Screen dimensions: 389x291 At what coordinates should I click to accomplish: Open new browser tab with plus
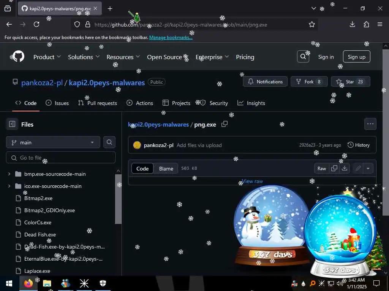(x=110, y=9)
